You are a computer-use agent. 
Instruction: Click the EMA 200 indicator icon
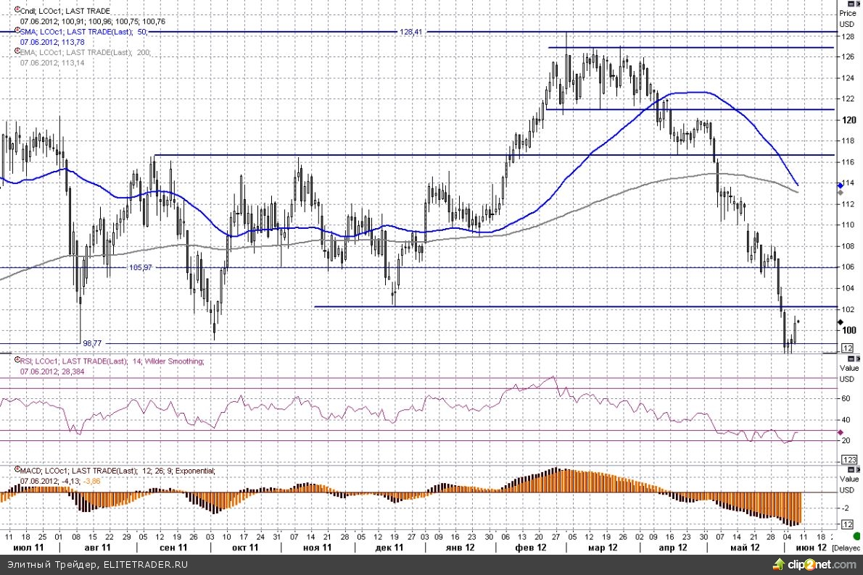click(17, 51)
